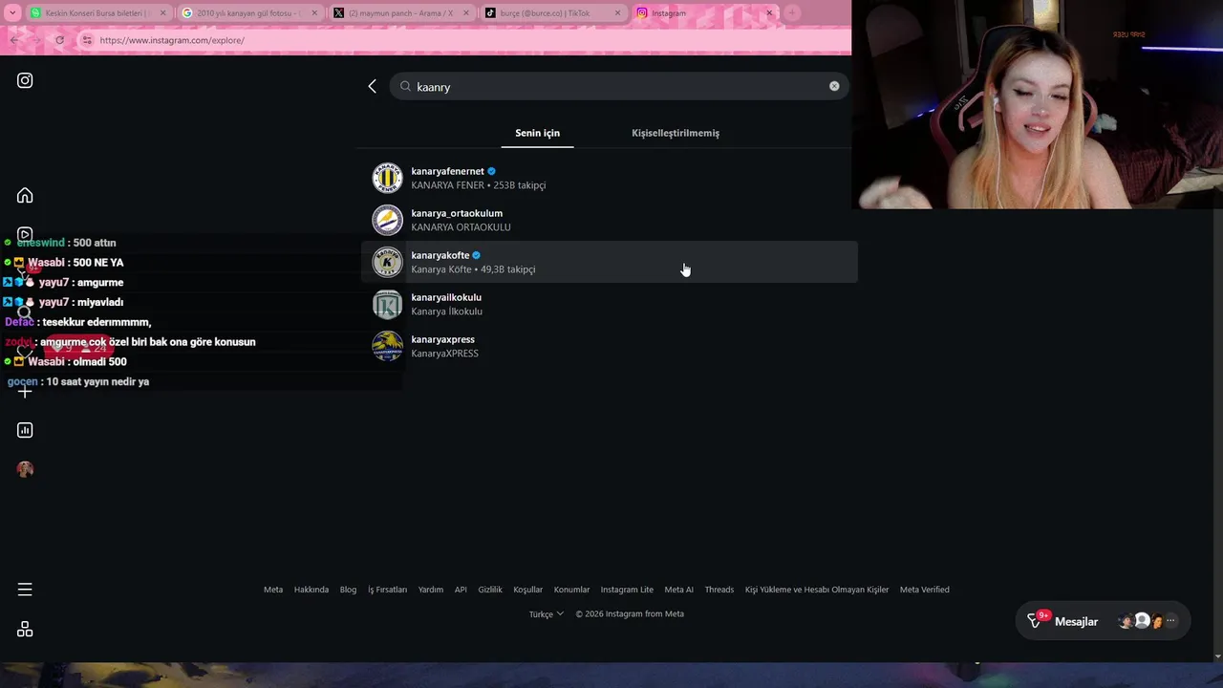This screenshot has height=688, width=1223.
Task: Open the Also from Meta apps icon
Action: pos(25,629)
